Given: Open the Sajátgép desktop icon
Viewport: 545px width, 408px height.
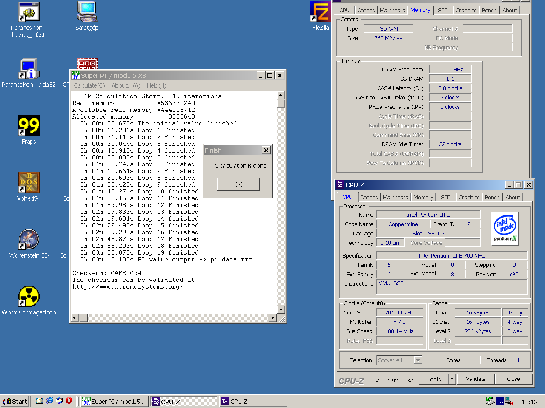Looking at the screenshot, I should [87, 17].
